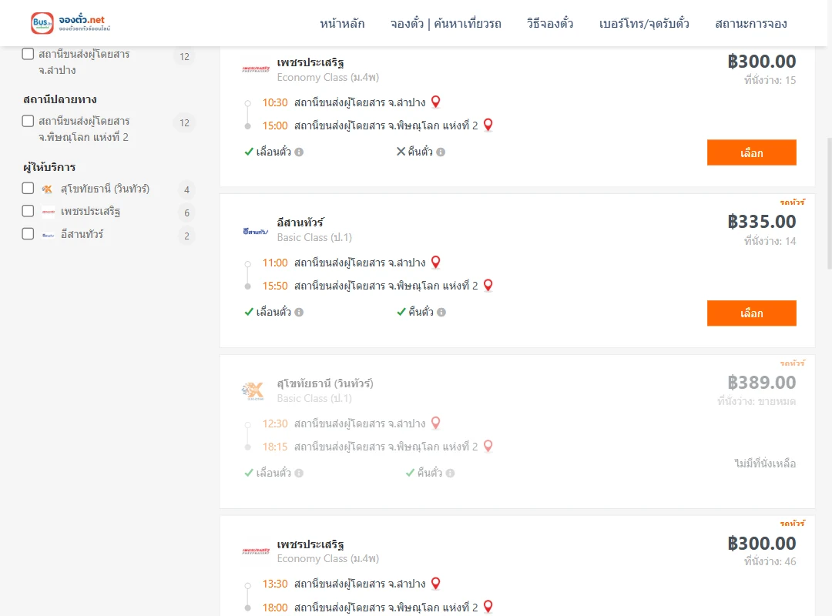Click the ผู้ให้บริการ filter heading
Image resolution: width=832 pixels, height=616 pixels.
pyautogui.click(x=49, y=167)
